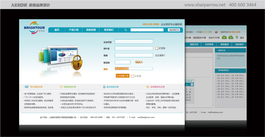The image size is (265, 137).
Task: Open the 联系我们 navigation tab
Action: point(109,30)
